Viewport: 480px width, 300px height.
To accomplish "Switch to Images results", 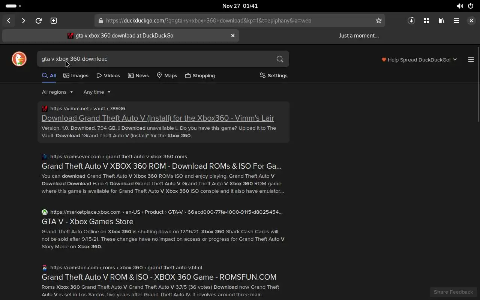I will pos(76,75).
